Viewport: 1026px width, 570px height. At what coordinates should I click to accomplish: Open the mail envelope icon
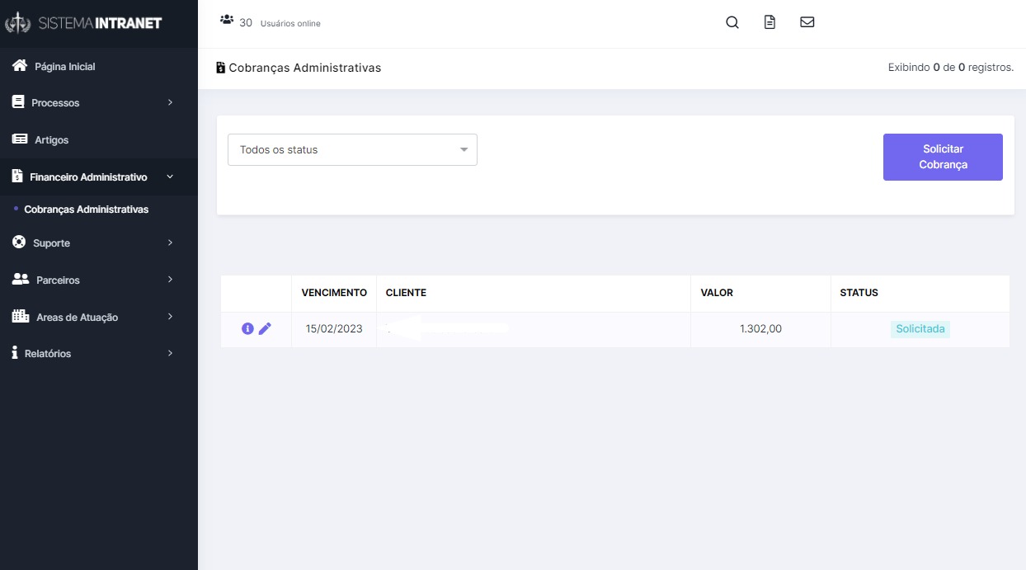click(x=807, y=23)
